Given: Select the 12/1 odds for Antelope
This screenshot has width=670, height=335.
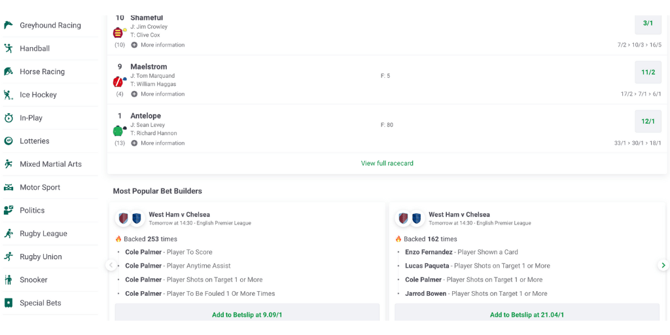Looking at the screenshot, I should tap(648, 121).
